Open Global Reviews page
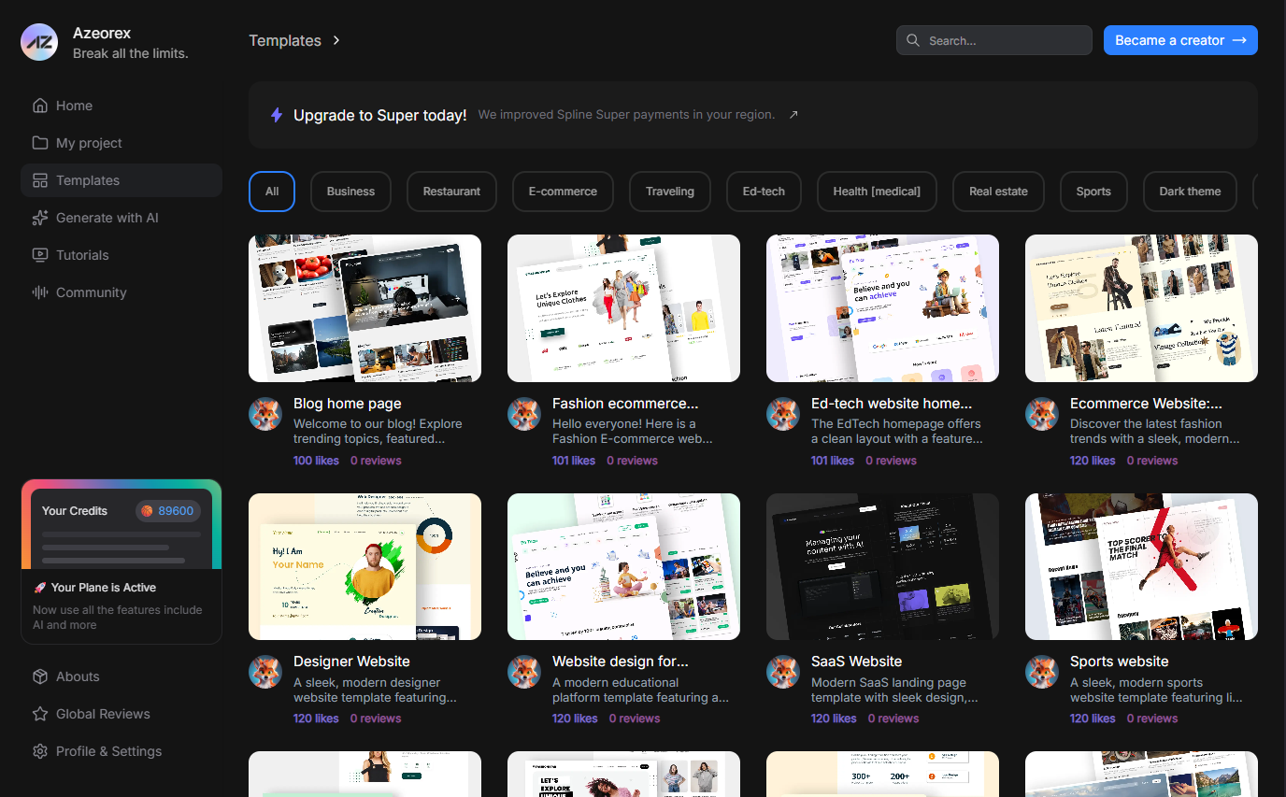The width and height of the screenshot is (1286, 797). (x=121, y=714)
